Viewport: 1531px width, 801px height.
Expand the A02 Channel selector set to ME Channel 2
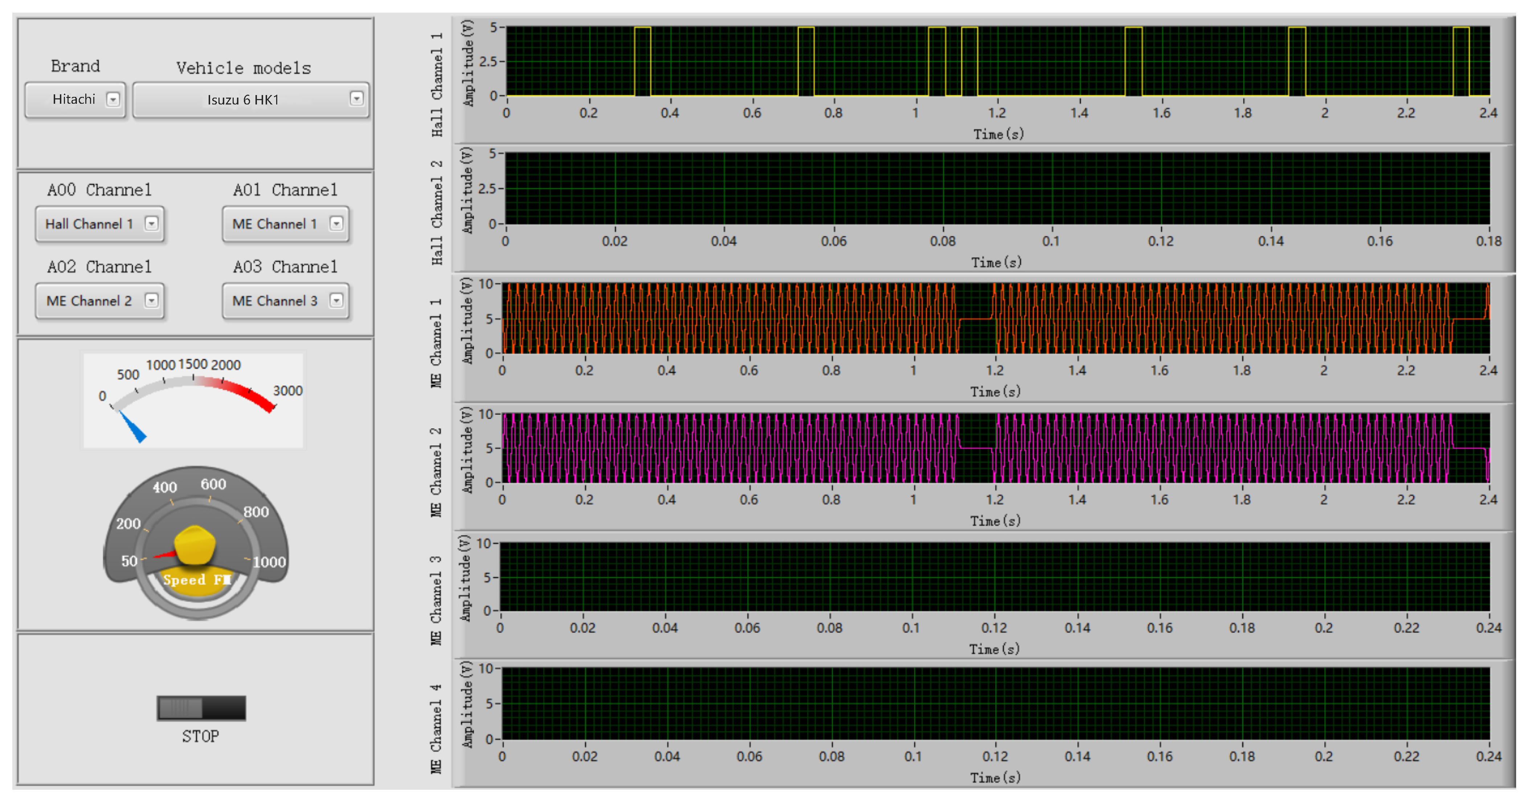[x=99, y=301]
